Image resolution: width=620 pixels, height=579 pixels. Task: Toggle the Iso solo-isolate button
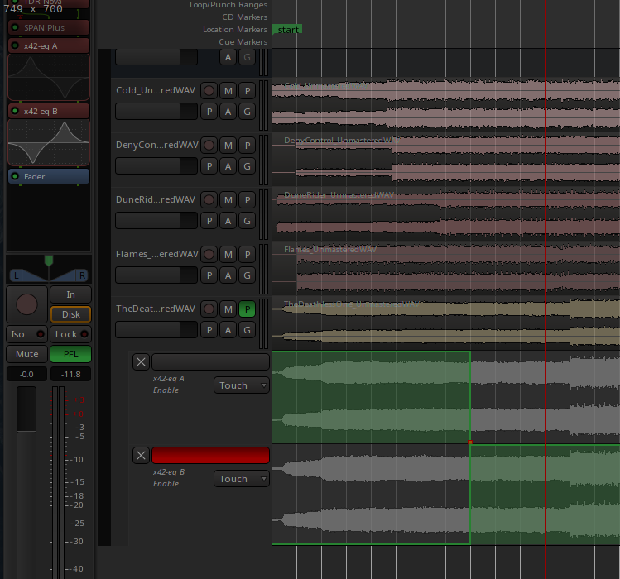pyautogui.click(x=27, y=334)
